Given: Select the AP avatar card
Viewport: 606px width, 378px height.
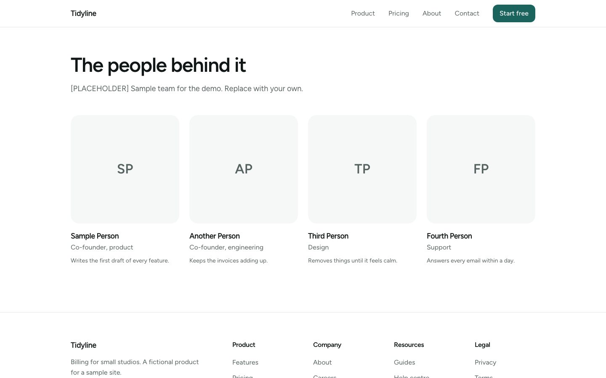Looking at the screenshot, I should 244,169.
